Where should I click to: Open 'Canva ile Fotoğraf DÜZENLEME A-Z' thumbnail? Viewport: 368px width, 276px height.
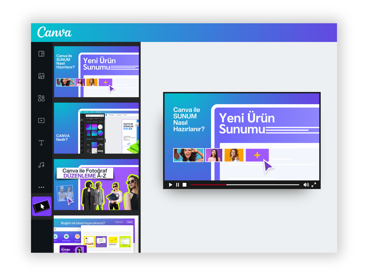[96, 185]
